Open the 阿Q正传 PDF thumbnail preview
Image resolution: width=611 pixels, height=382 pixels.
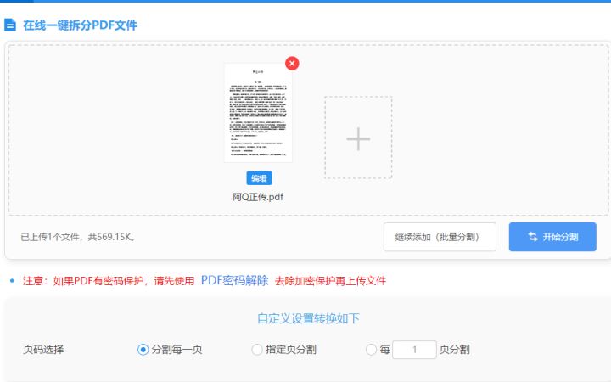click(258, 112)
